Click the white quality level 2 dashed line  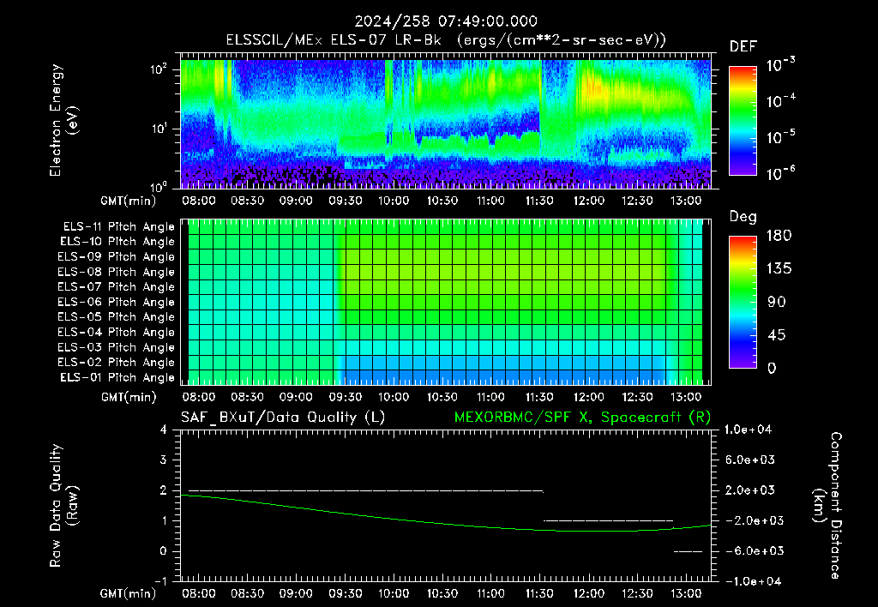click(366, 490)
